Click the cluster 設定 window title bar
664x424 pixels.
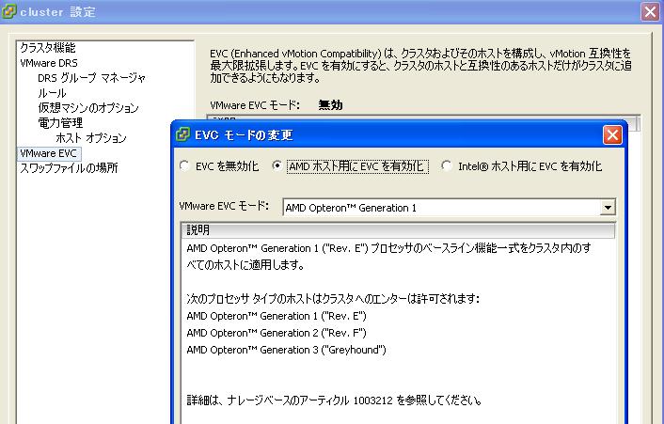click(332, 11)
